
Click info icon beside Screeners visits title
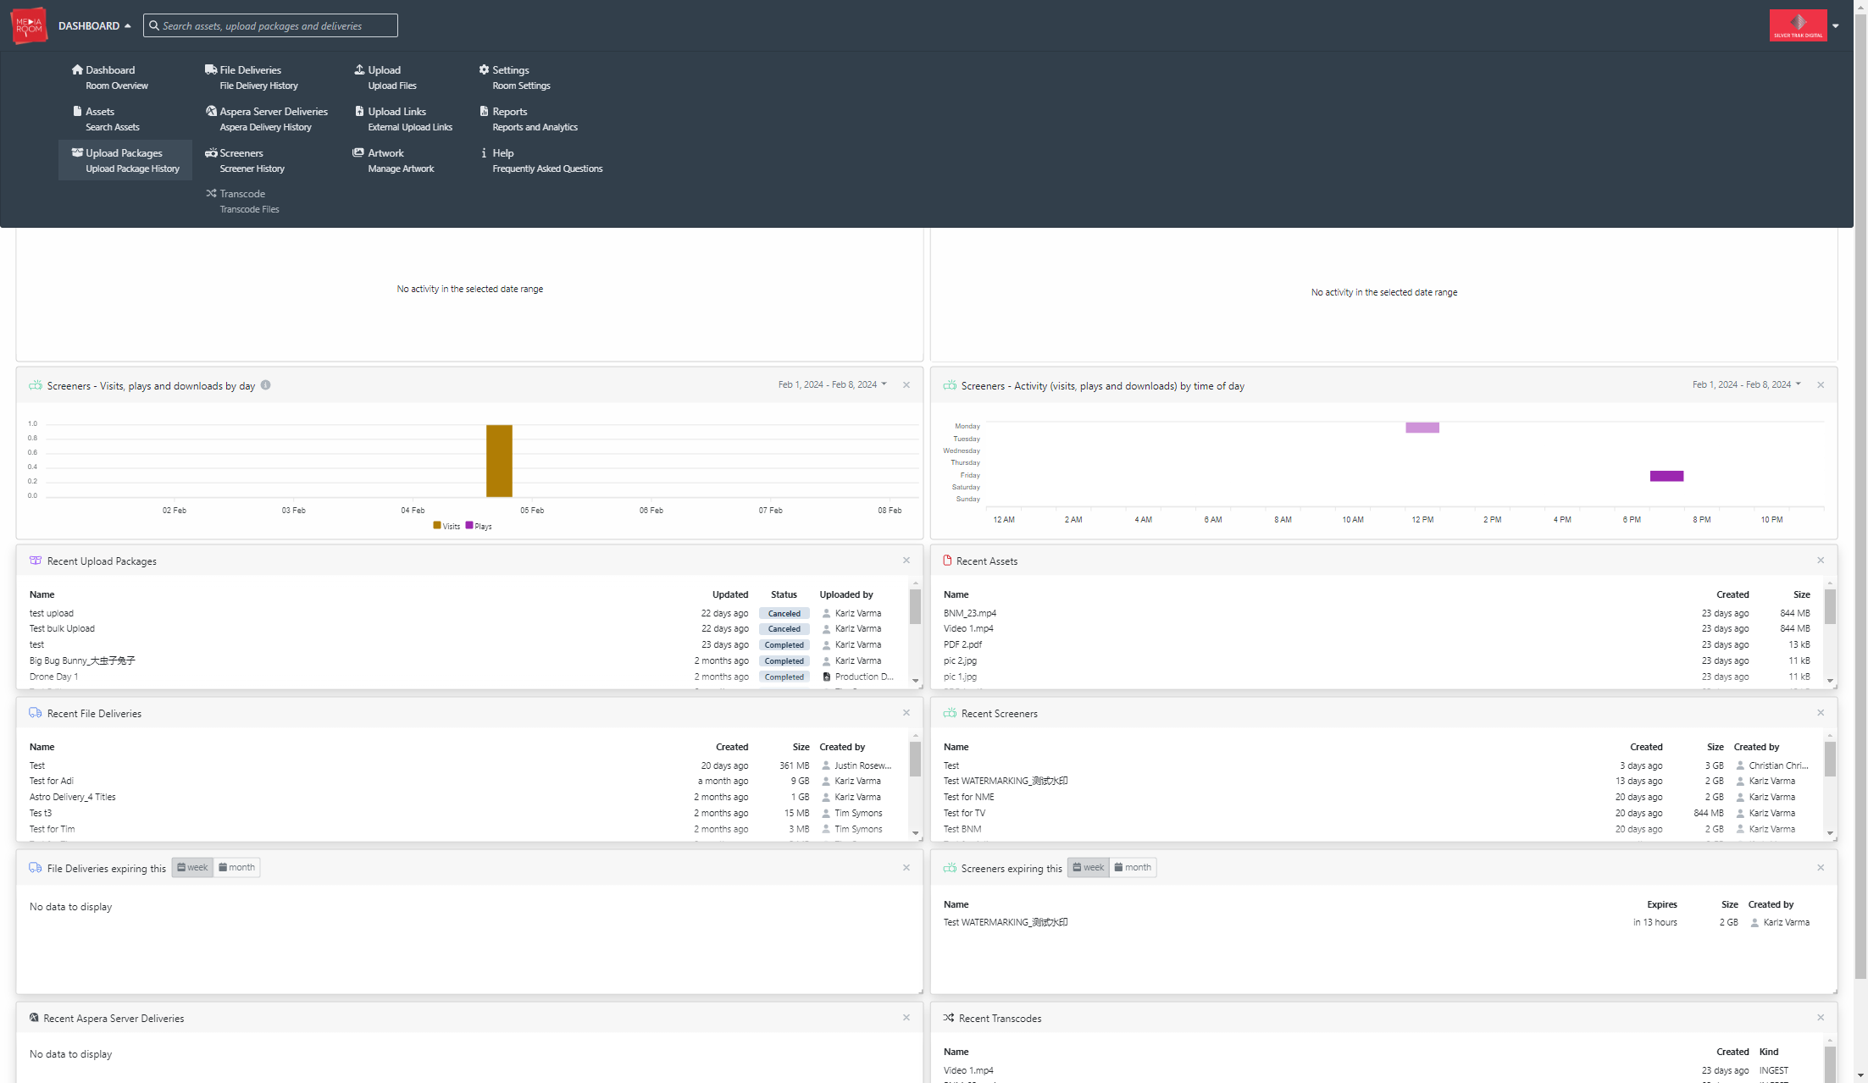coord(265,385)
